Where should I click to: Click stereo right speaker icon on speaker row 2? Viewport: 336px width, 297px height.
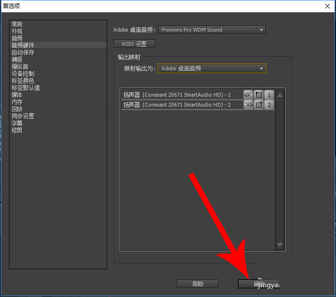pos(248,105)
